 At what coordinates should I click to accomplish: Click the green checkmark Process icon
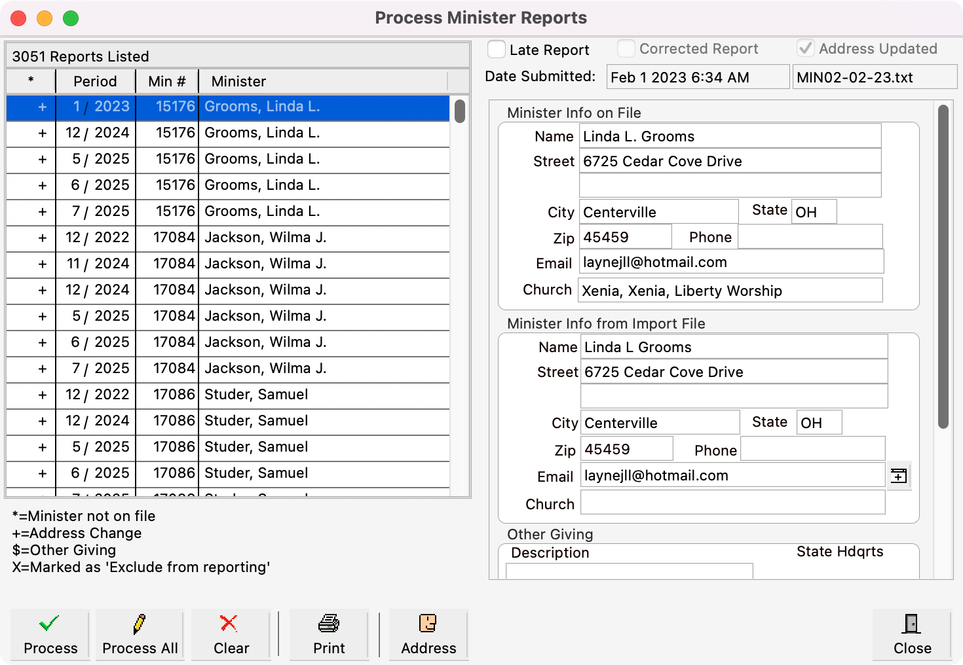[x=49, y=624]
